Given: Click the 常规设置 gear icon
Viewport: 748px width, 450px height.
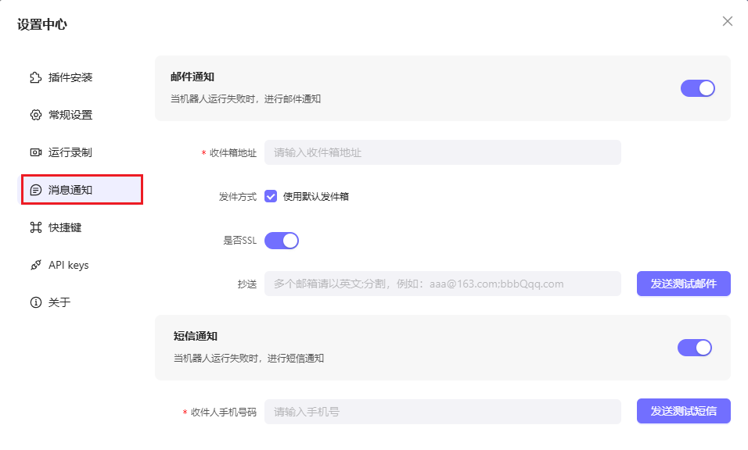Looking at the screenshot, I should point(35,114).
